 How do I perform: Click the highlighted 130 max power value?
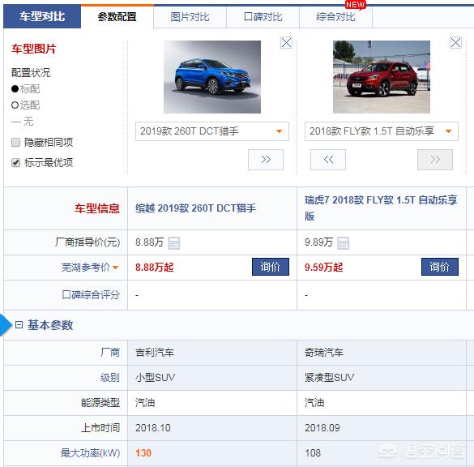coord(143,452)
